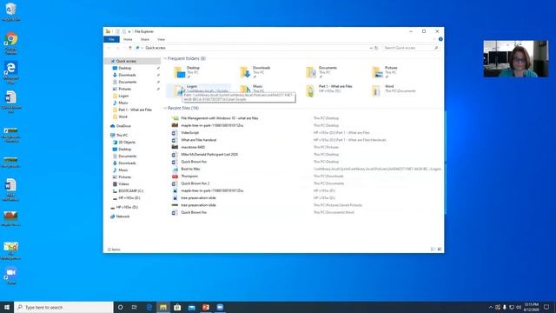Collapse the Recent files group
This screenshot has width=556, height=313.
pyautogui.click(x=165, y=108)
